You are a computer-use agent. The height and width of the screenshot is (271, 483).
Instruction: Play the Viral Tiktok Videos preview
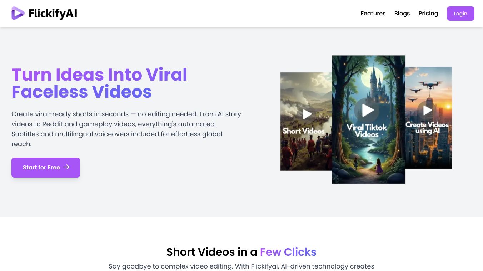[x=368, y=110]
